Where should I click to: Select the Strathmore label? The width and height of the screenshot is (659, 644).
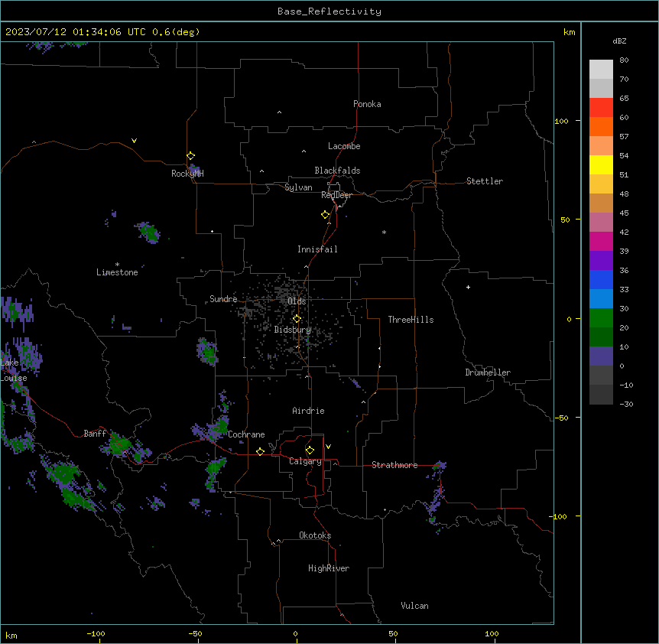coord(394,465)
